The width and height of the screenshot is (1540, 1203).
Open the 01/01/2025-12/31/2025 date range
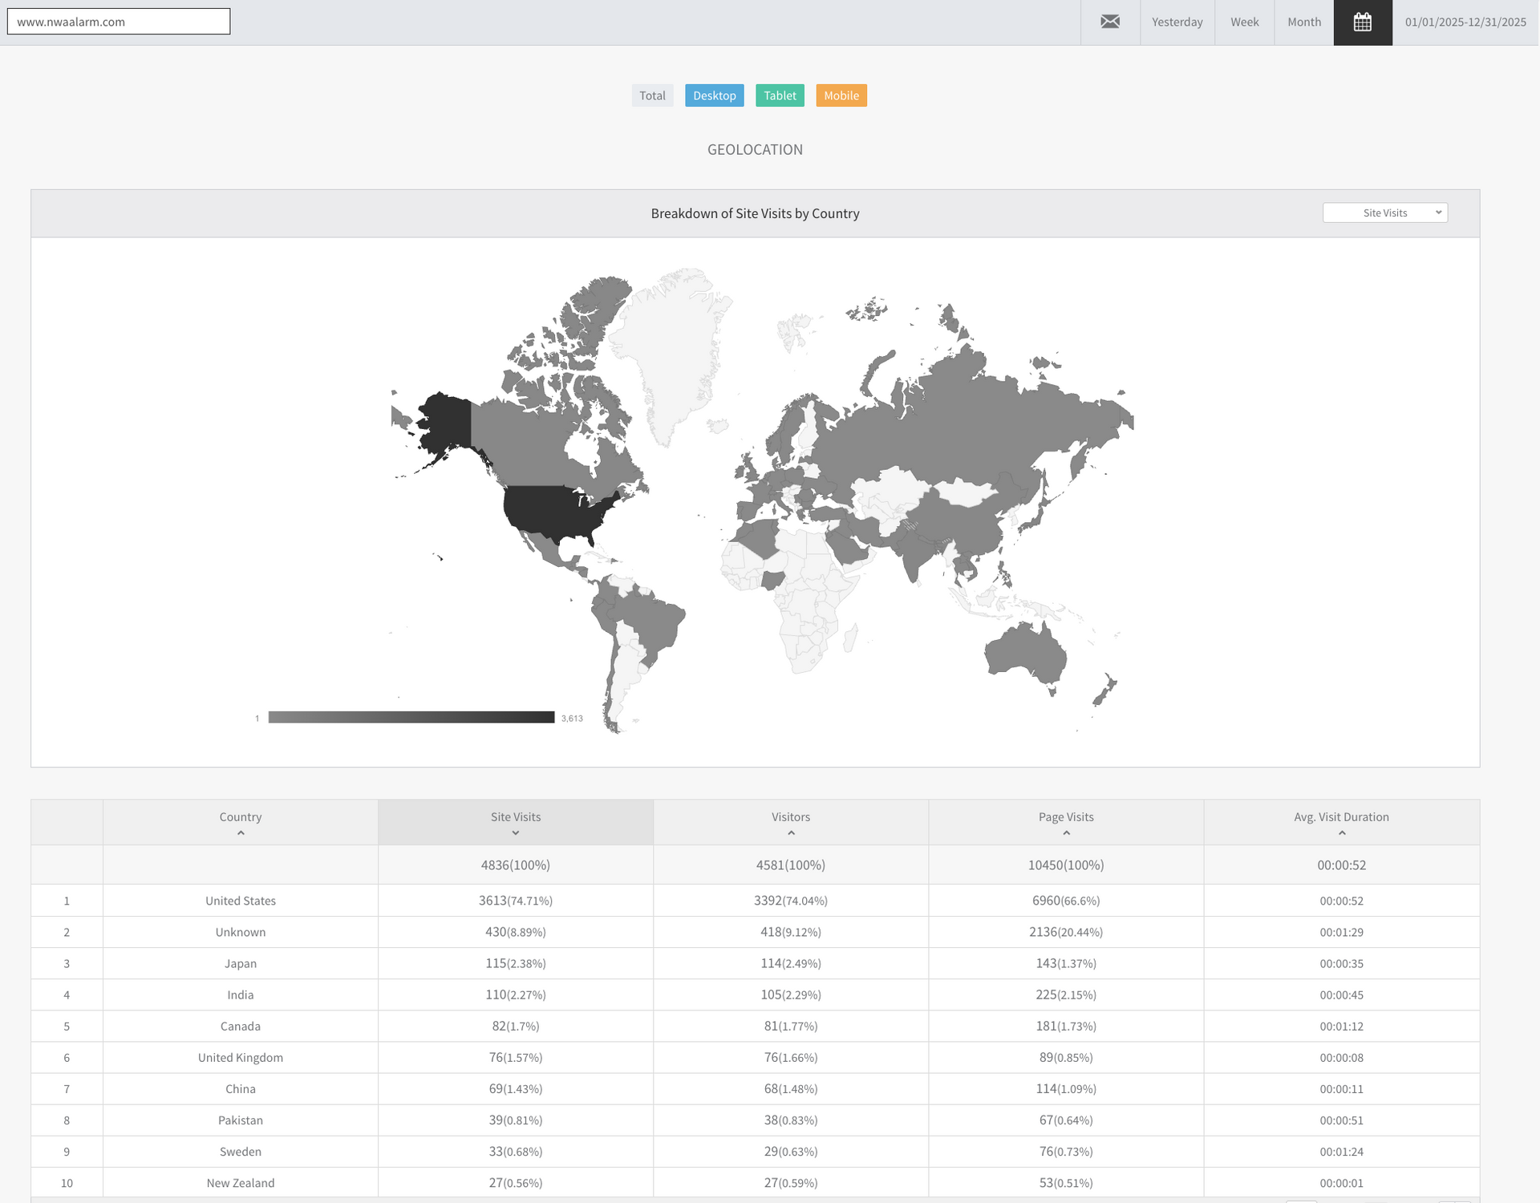pos(1465,22)
